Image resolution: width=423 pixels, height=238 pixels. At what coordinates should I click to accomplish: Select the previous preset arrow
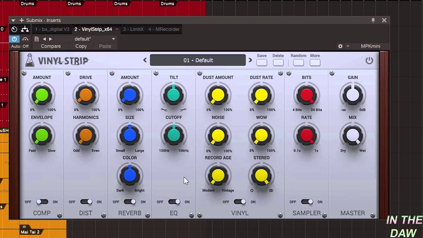click(145, 60)
